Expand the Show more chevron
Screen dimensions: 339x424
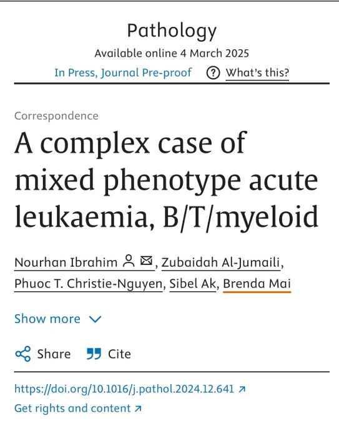click(x=95, y=319)
